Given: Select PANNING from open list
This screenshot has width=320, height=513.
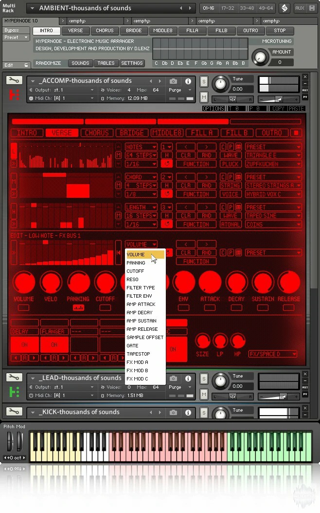Looking at the screenshot, I should (145, 263).
